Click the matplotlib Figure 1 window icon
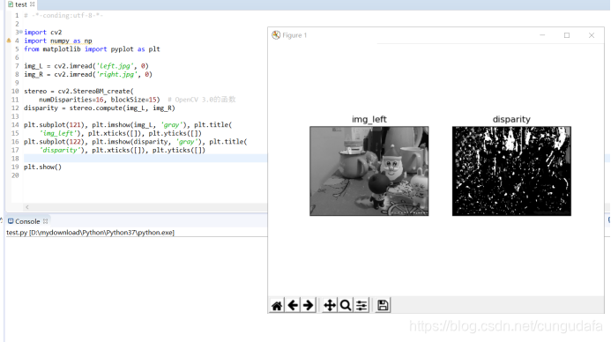611x342 pixels. coord(276,35)
